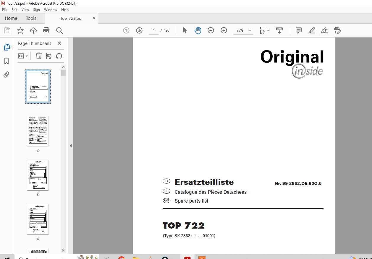
Task: Click the Windows Start button
Action: [x=7, y=257]
